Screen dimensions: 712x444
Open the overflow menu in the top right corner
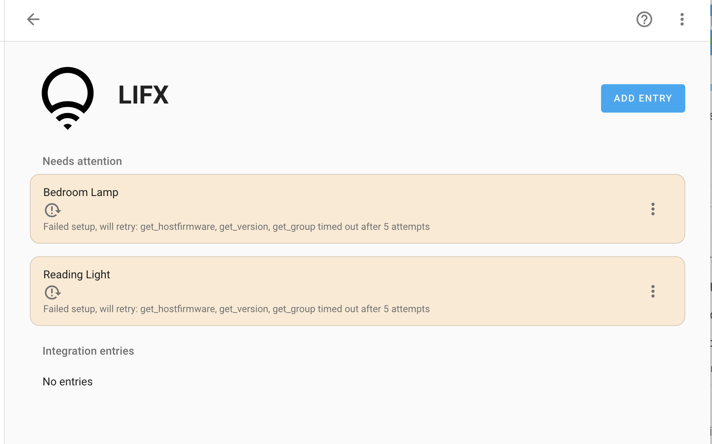tap(682, 19)
